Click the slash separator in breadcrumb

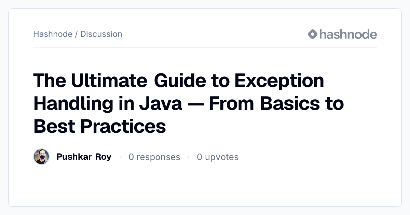(77, 34)
